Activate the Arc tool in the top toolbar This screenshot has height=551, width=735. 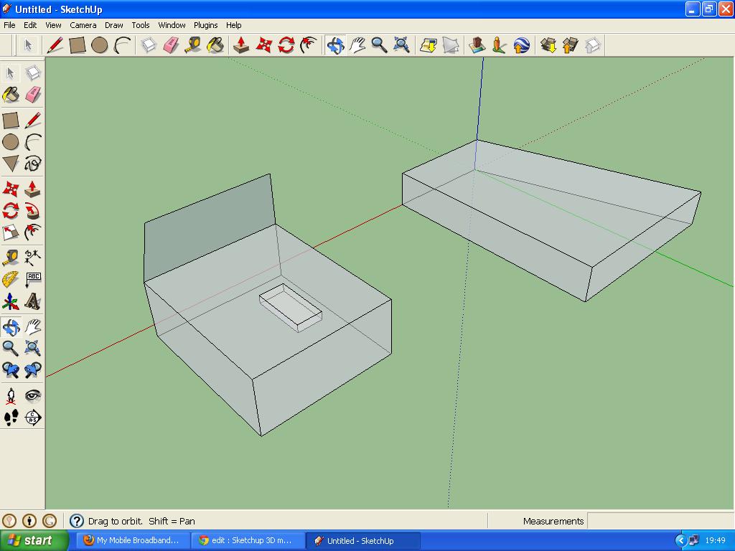click(122, 45)
